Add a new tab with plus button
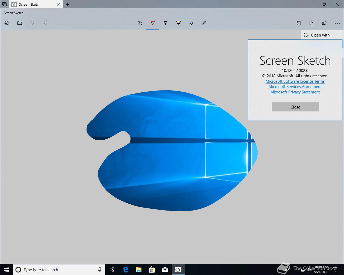The height and width of the screenshot is (275, 344). click(x=68, y=4)
